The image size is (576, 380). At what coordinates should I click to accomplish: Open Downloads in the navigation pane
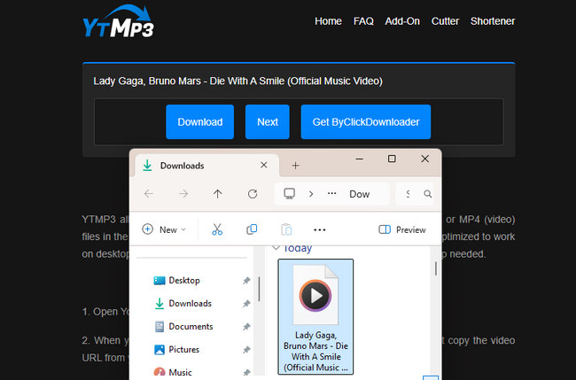click(x=190, y=303)
